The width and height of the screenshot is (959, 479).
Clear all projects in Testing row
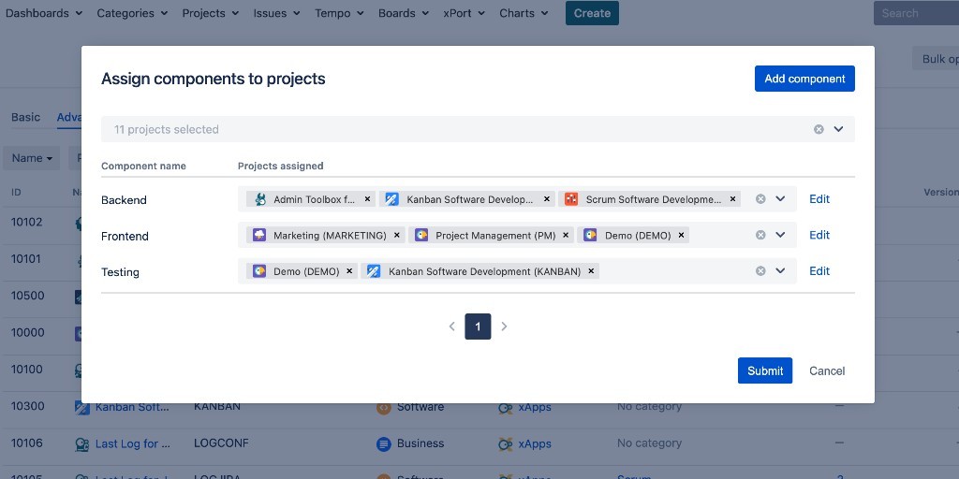tap(760, 271)
